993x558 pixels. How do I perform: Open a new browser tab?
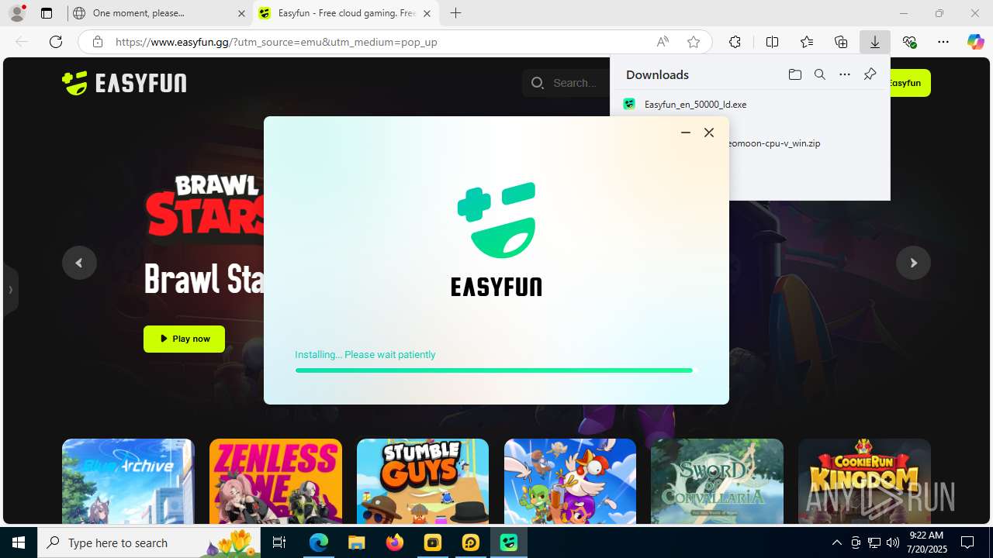click(456, 13)
